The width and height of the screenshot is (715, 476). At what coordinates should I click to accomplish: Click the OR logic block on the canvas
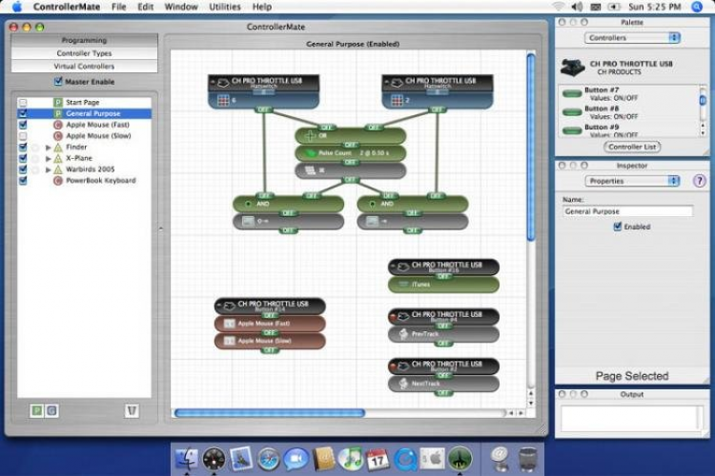[x=350, y=136]
